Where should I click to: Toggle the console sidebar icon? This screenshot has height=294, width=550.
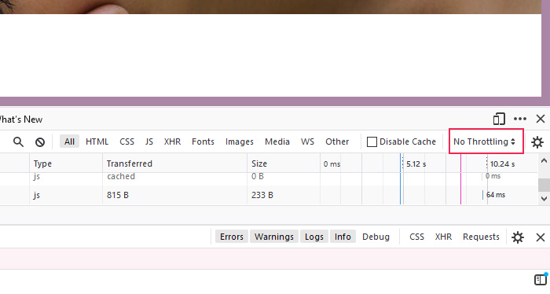541,280
